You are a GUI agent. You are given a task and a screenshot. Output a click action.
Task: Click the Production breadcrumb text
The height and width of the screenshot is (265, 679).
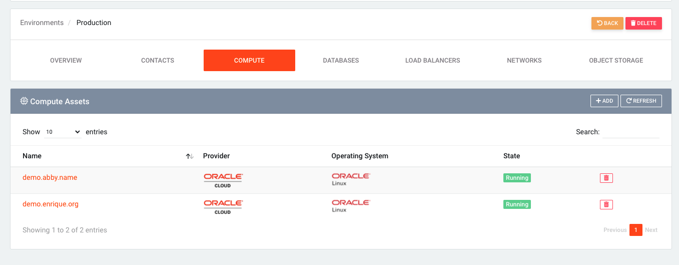94,23
